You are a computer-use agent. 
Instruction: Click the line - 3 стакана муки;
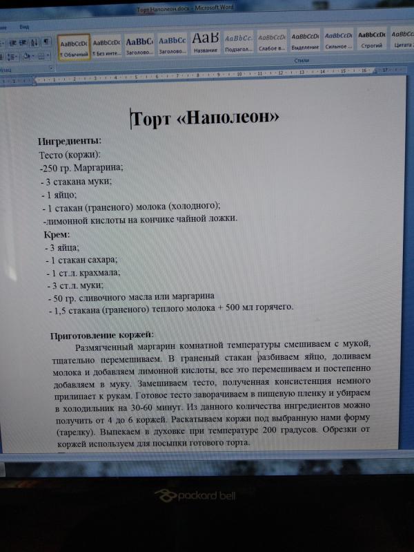coord(77,182)
